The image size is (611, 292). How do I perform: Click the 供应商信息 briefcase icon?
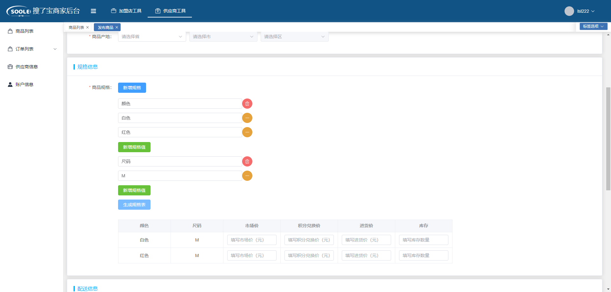(10, 67)
